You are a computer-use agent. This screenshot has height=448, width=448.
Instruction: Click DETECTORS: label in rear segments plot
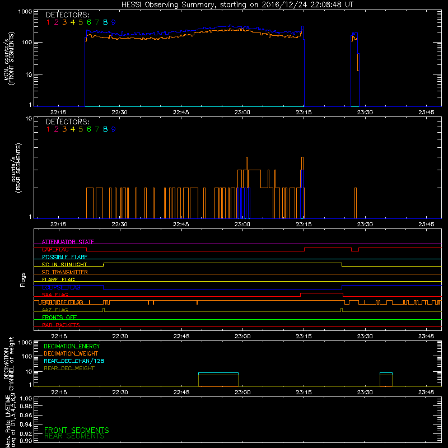pyautogui.click(x=68, y=122)
